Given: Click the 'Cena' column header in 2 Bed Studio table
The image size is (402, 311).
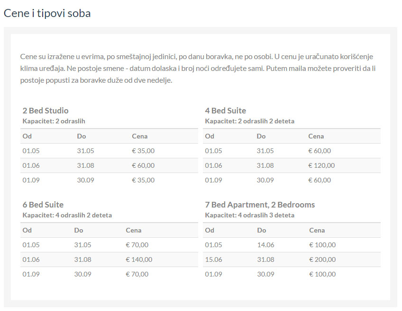Looking at the screenshot, I should 139,136.
